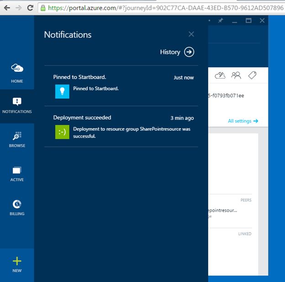Open the Home cloud icon in sidebar
Screen dimensions: 285x282
click(17, 68)
